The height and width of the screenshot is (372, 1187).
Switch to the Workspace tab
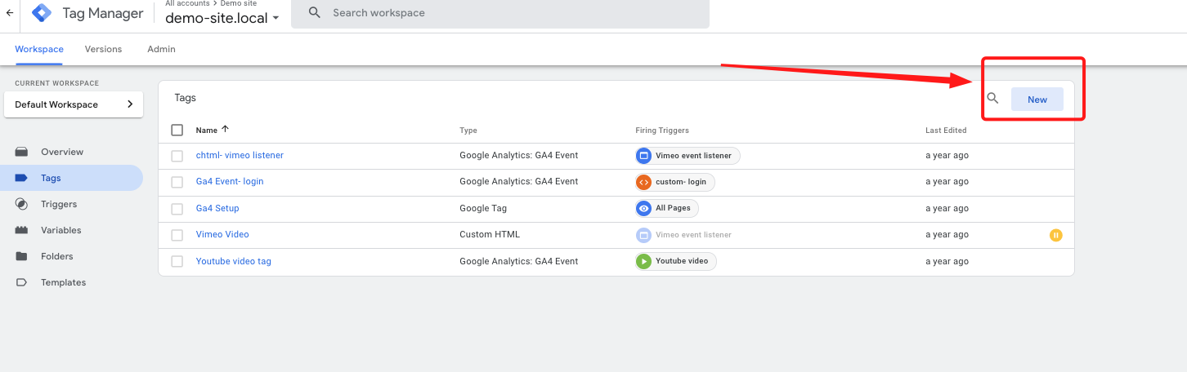click(x=39, y=49)
